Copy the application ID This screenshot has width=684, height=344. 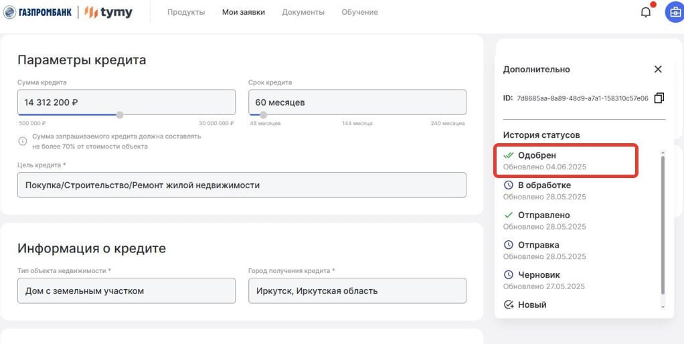coord(659,98)
